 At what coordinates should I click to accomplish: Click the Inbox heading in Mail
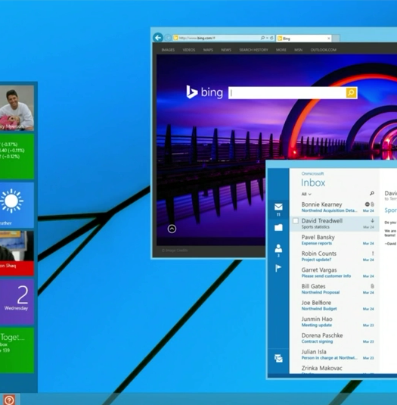313,183
